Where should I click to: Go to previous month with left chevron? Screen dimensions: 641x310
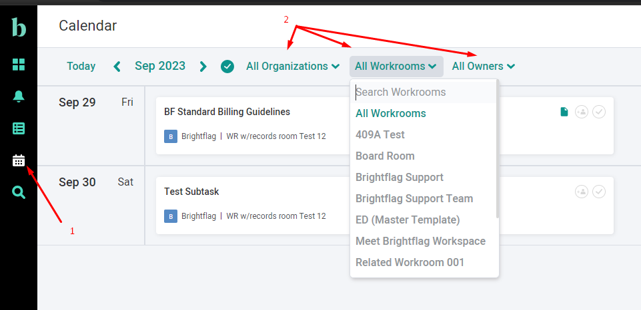click(x=117, y=67)
